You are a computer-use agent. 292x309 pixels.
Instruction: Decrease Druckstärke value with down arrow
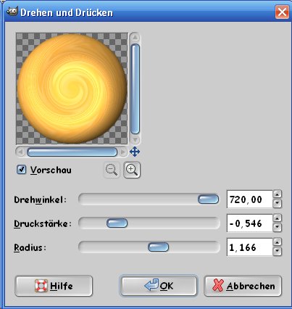278,227
